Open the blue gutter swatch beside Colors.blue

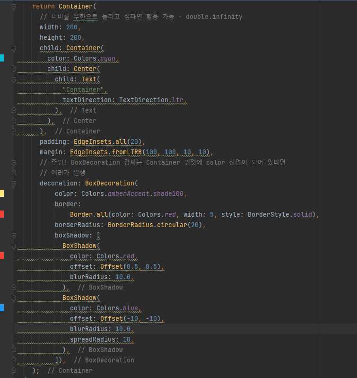point(2,308)
